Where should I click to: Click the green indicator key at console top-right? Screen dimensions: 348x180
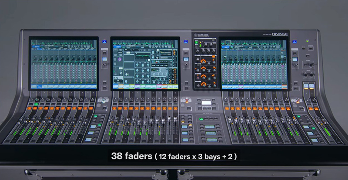(x=308, y=41)
